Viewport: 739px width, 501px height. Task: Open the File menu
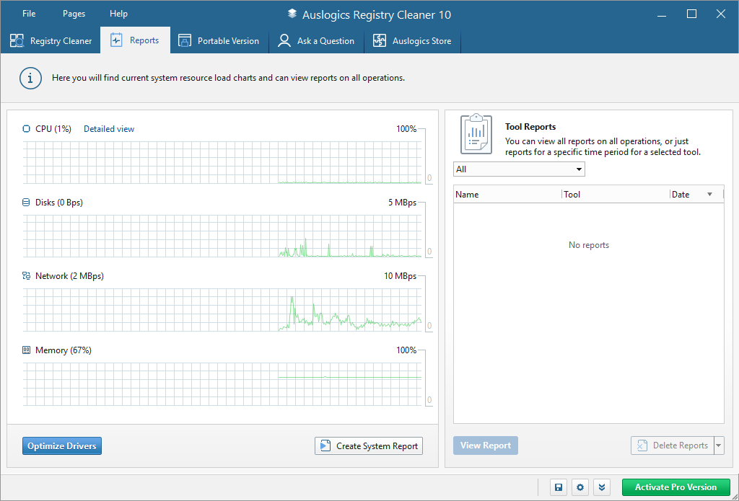[29, 14]
